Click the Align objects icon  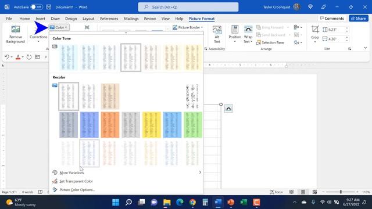298,27
